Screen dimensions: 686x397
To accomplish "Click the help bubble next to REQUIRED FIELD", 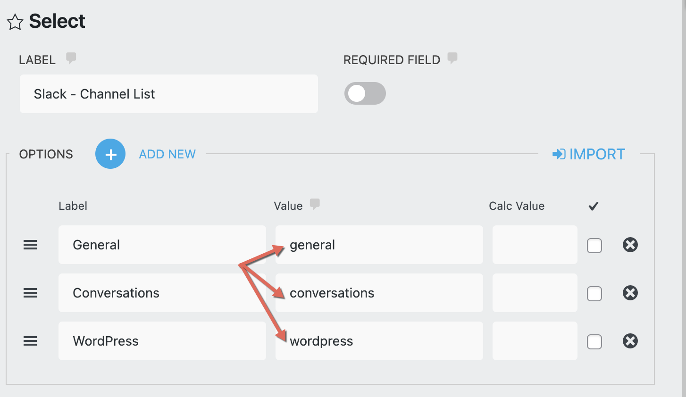I will coord(452,58).
